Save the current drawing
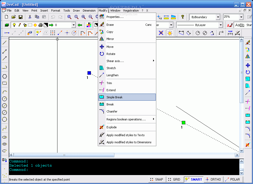The image size is (253, 184). (21, 17)
